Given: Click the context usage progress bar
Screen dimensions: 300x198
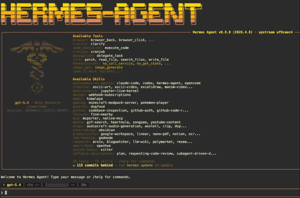Looking at the screenshot, I should click(57, 185).
